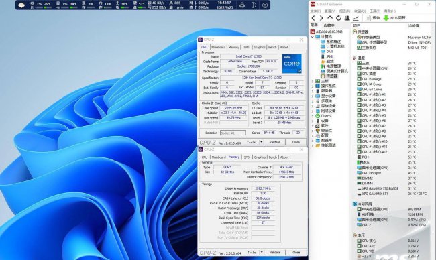
Task: Expand the 网络设备 tree node
Action: coord(313,111)
